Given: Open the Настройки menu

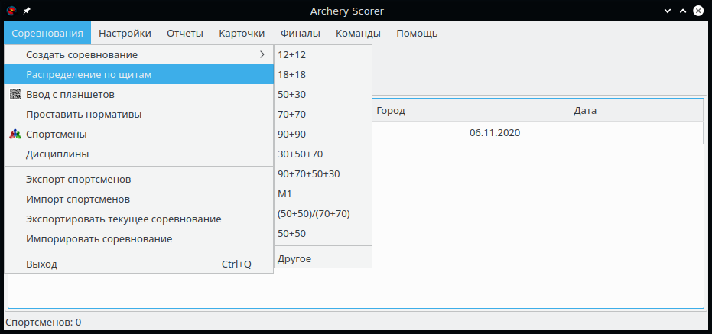Looking at the screenshot, I should click(x=125, y=33).
